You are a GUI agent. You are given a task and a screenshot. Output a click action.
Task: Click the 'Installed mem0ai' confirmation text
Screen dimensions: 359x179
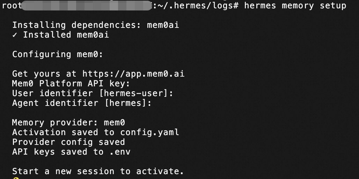(66, 35)
